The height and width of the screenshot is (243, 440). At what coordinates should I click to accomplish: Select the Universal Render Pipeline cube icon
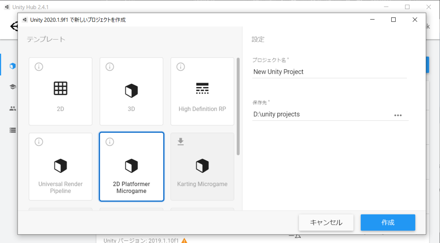(x=60, y=166)
